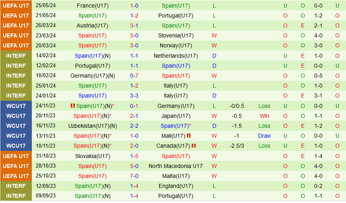Click the red card icon beside Spain(U17) on 24/11/23

pos(72,106)
